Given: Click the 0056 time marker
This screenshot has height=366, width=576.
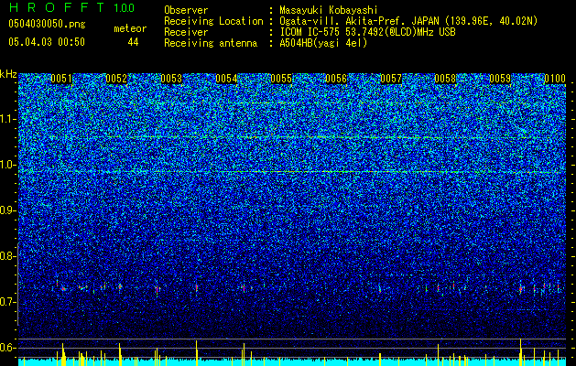Looking at the screenshot, I should [336, 79].
